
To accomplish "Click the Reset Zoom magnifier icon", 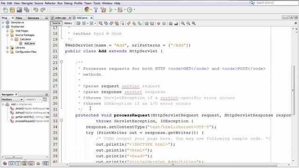I will click(x=193, y=23).
